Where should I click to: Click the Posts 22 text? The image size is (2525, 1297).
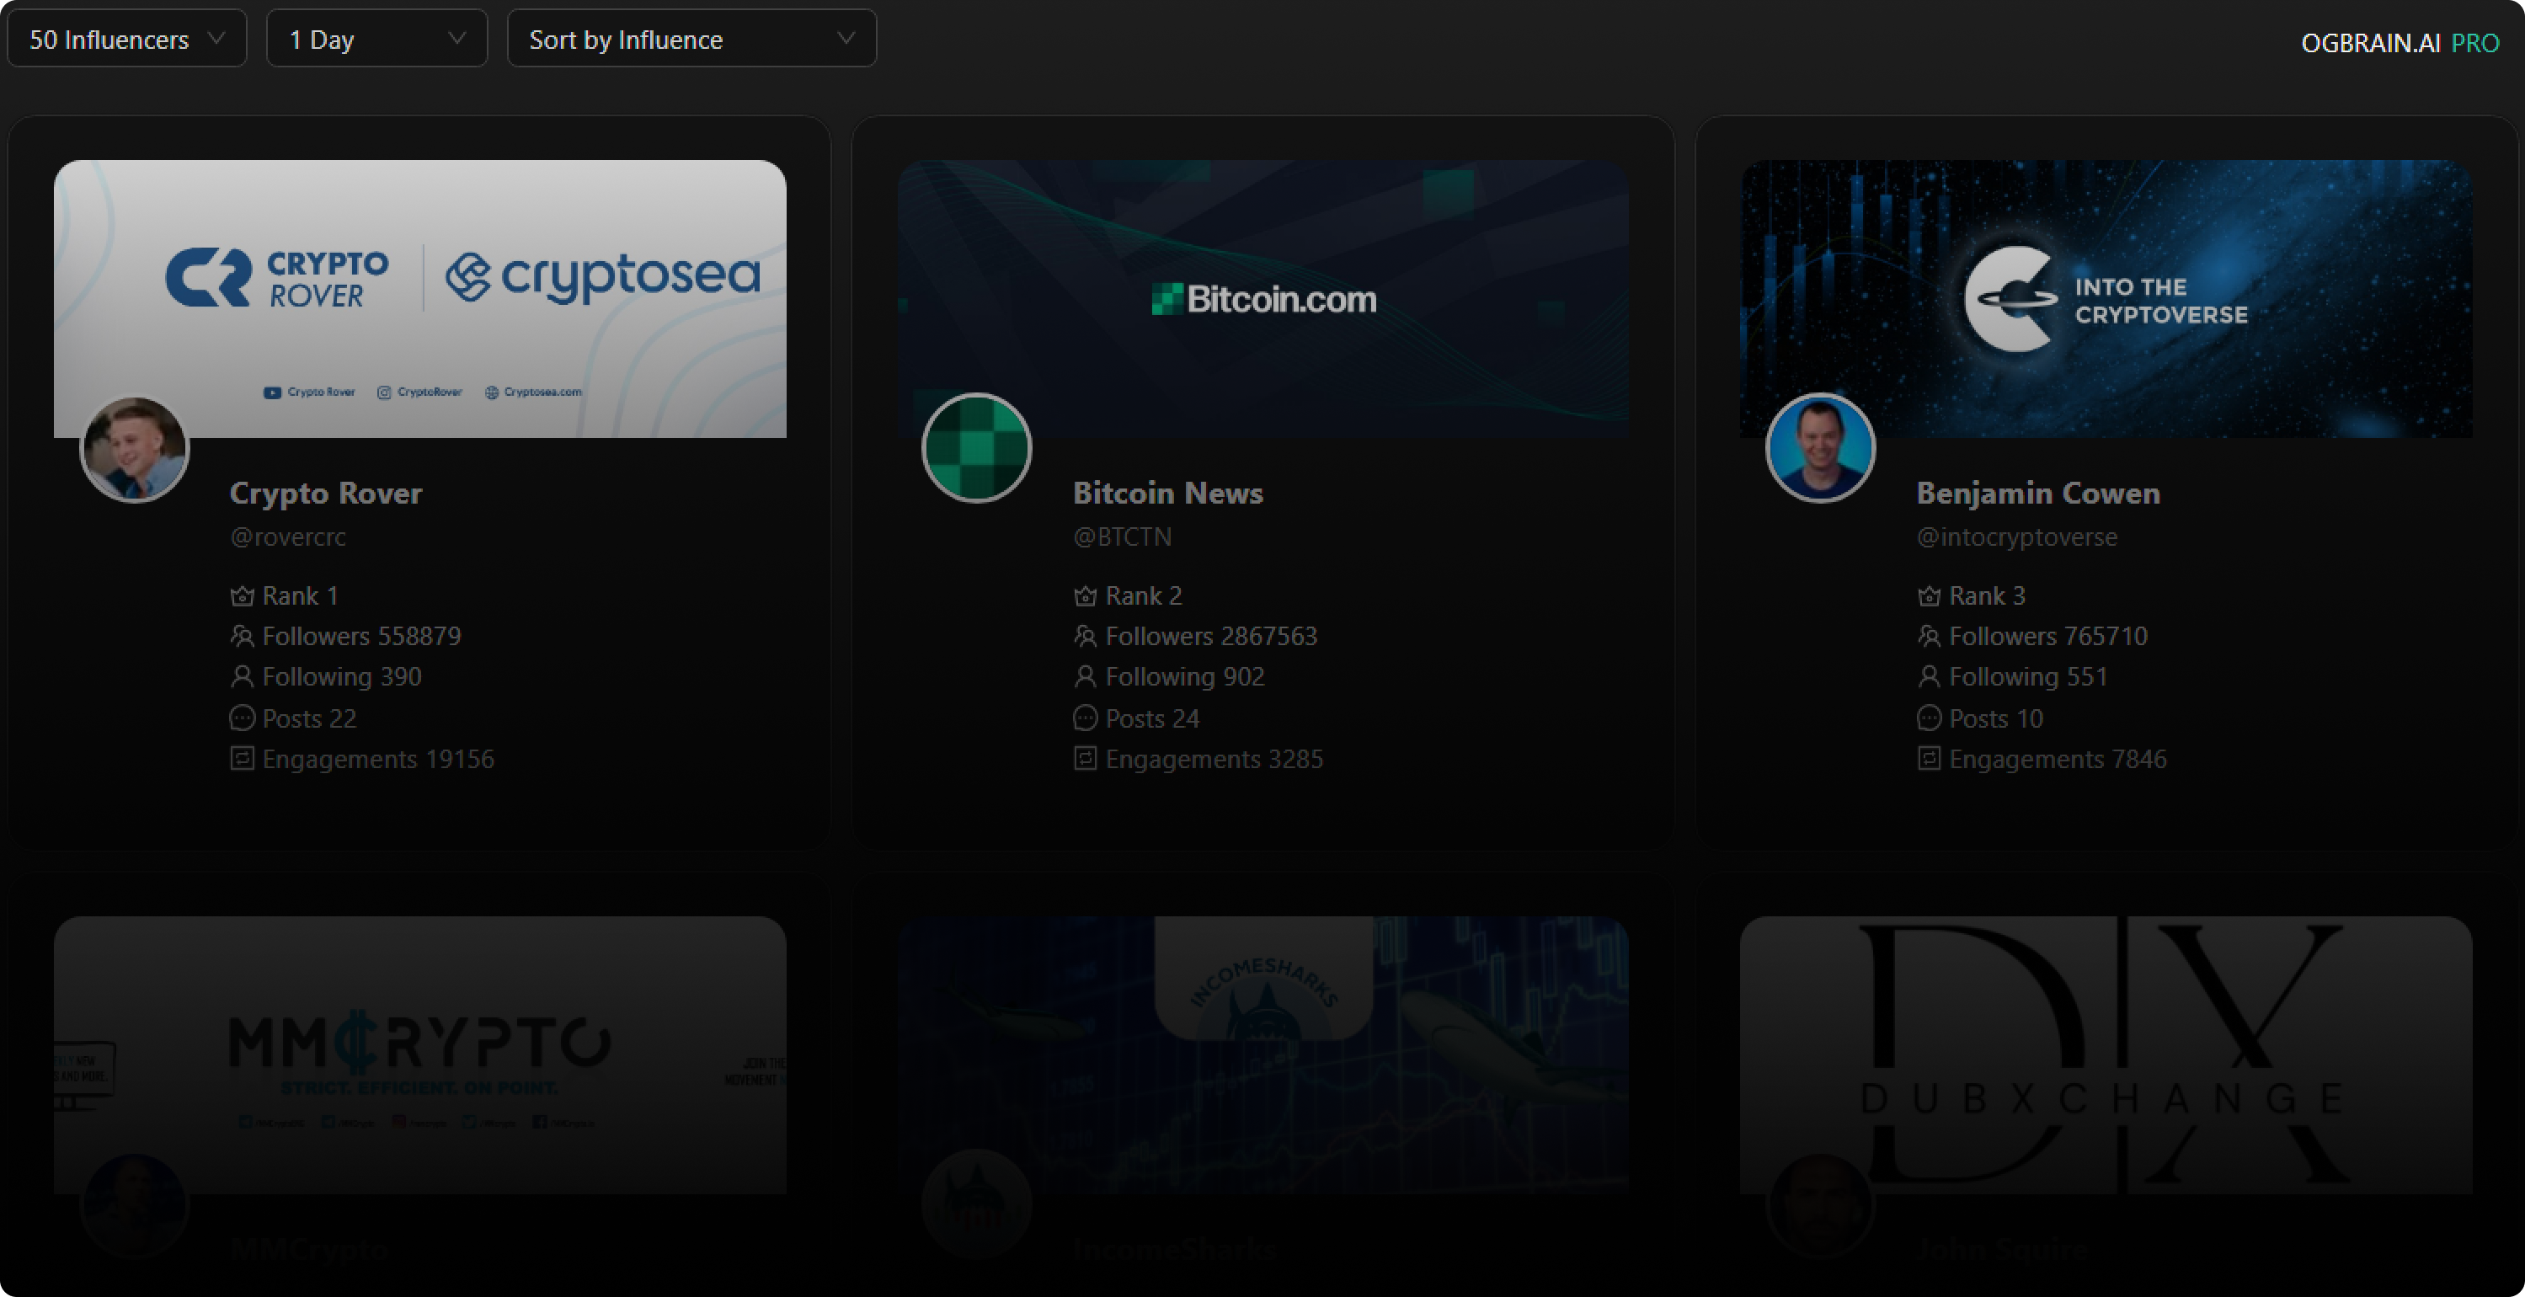(x=310, y=718)
